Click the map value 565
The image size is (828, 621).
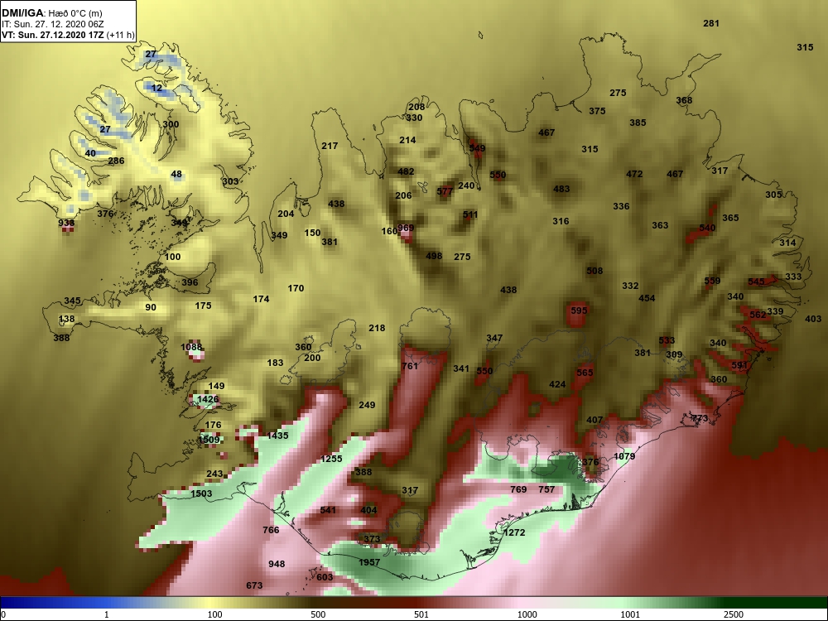(x=585, y=373)
